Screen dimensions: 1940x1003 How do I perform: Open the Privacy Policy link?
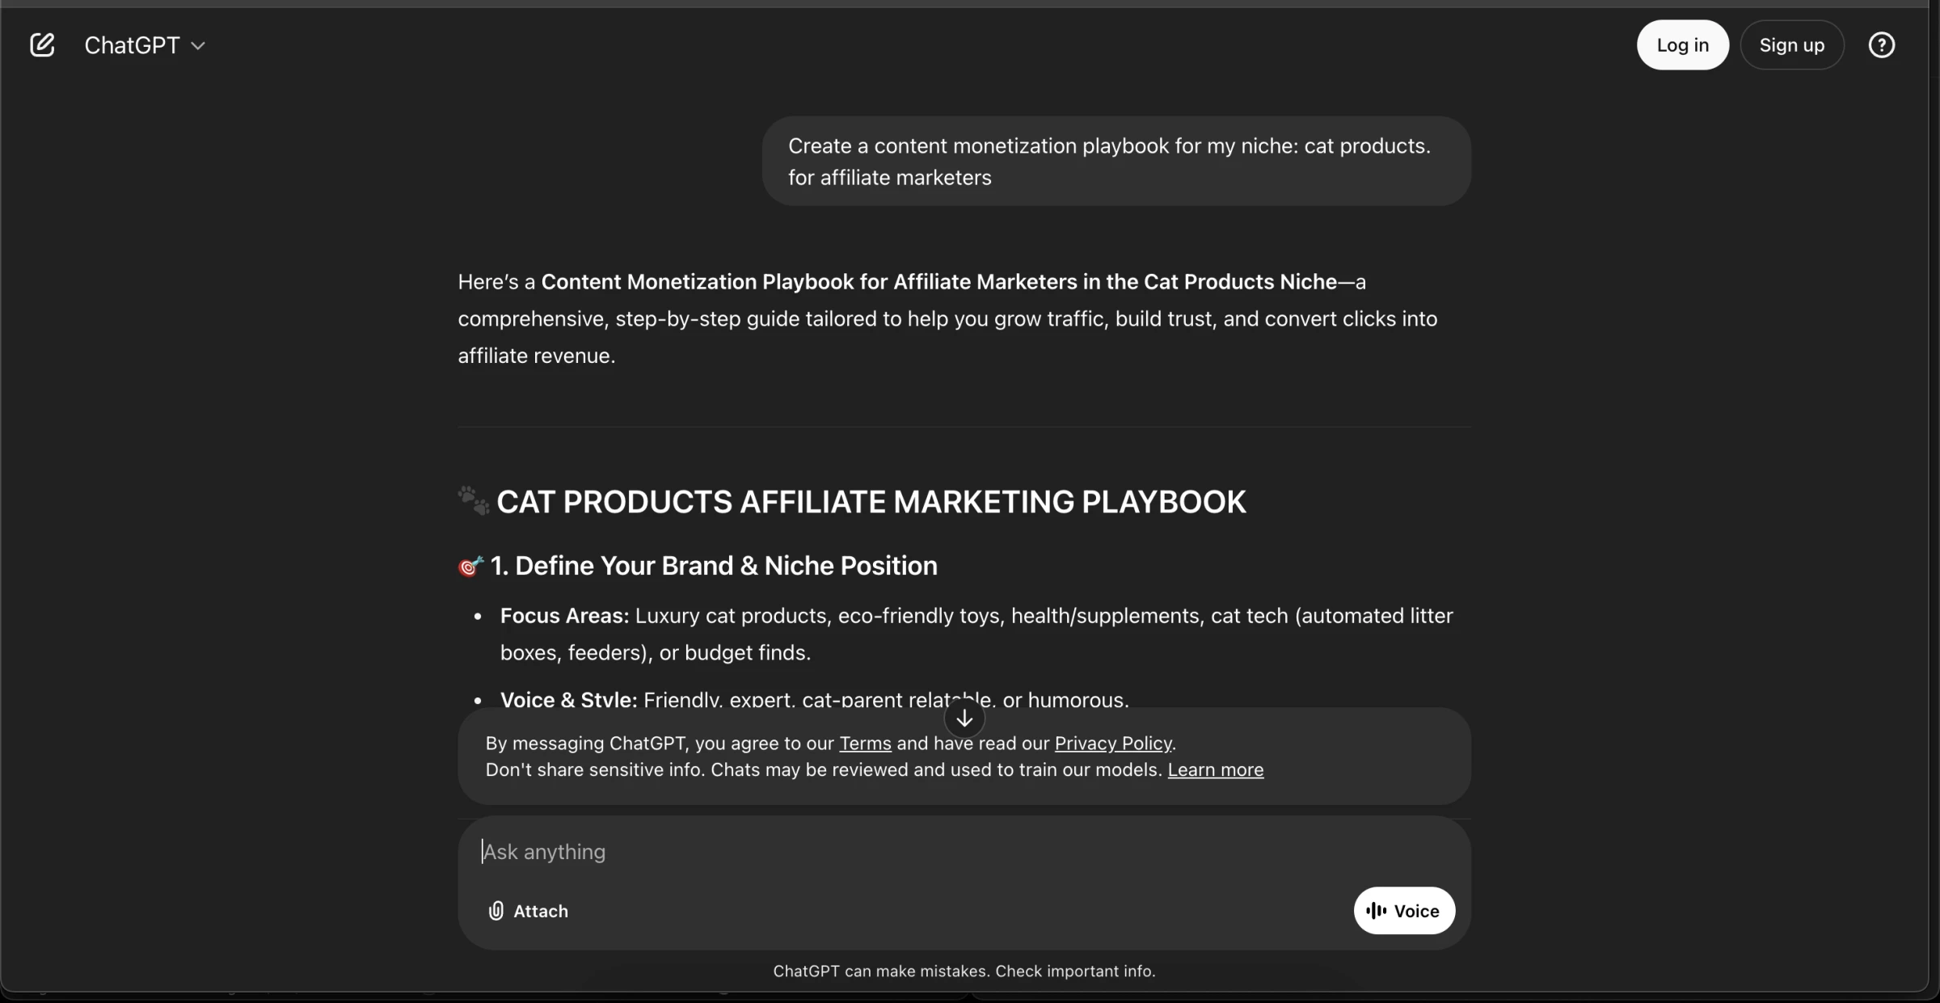click(x=1113, y=744)
